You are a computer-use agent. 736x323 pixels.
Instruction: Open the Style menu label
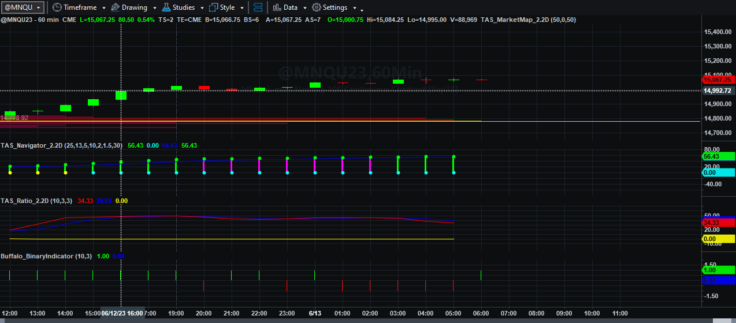(x=228, y=7)
